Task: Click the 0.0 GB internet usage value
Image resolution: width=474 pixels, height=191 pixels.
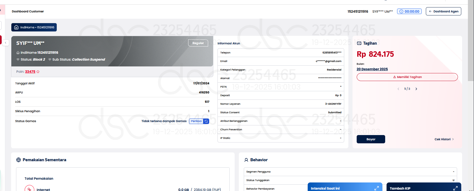Action: point(183,190)
